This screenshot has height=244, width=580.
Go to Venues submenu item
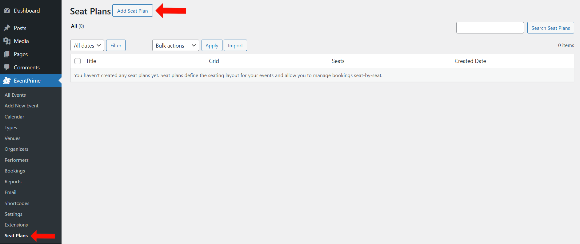[x=13, y=138]
